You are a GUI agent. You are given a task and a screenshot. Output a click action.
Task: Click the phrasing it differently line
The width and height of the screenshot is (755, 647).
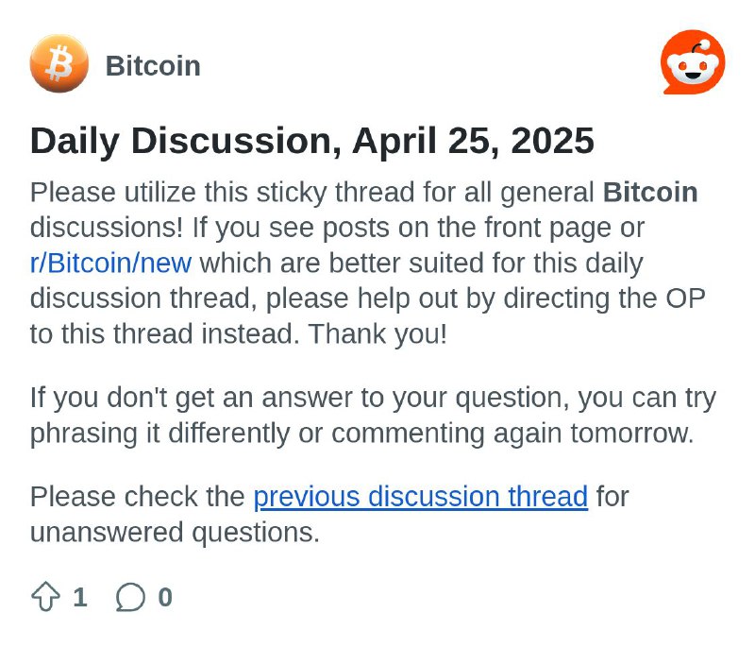click(362, 434)
